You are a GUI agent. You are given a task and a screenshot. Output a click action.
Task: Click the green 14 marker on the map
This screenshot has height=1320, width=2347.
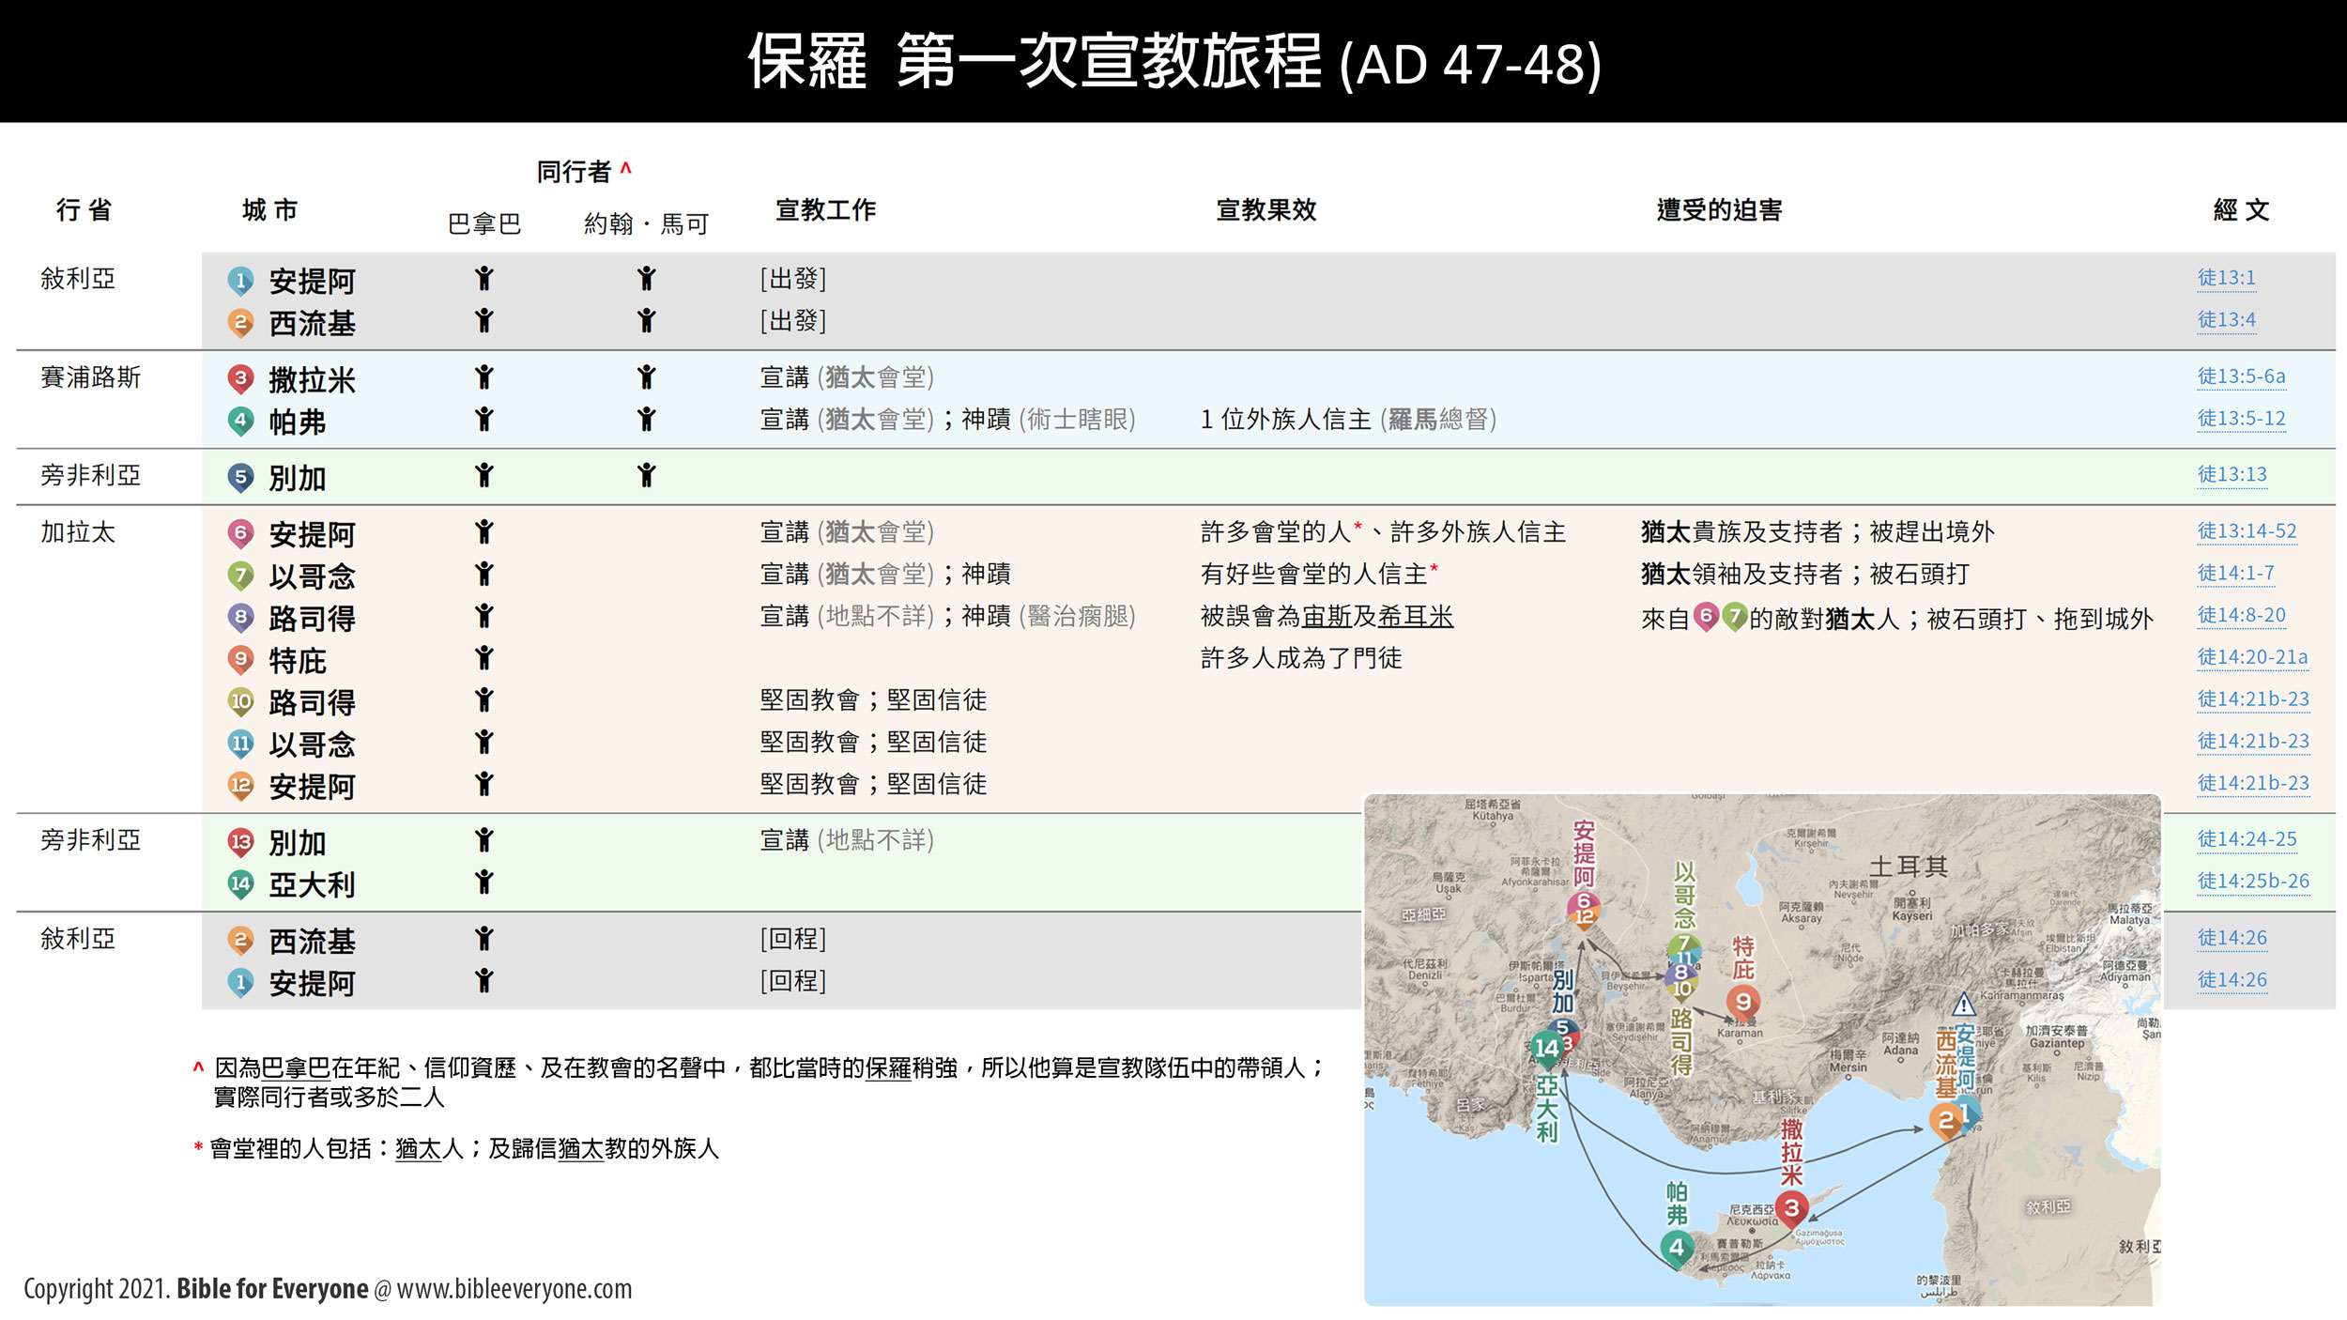(1546, 1048)
